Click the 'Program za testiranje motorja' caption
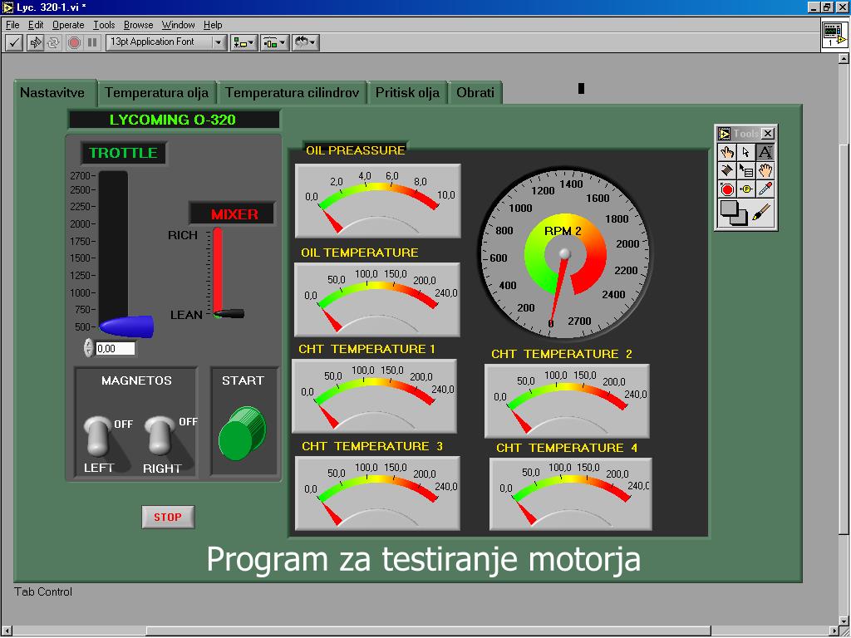The height and width of the screenshot is (638, 851). [423, 559]
